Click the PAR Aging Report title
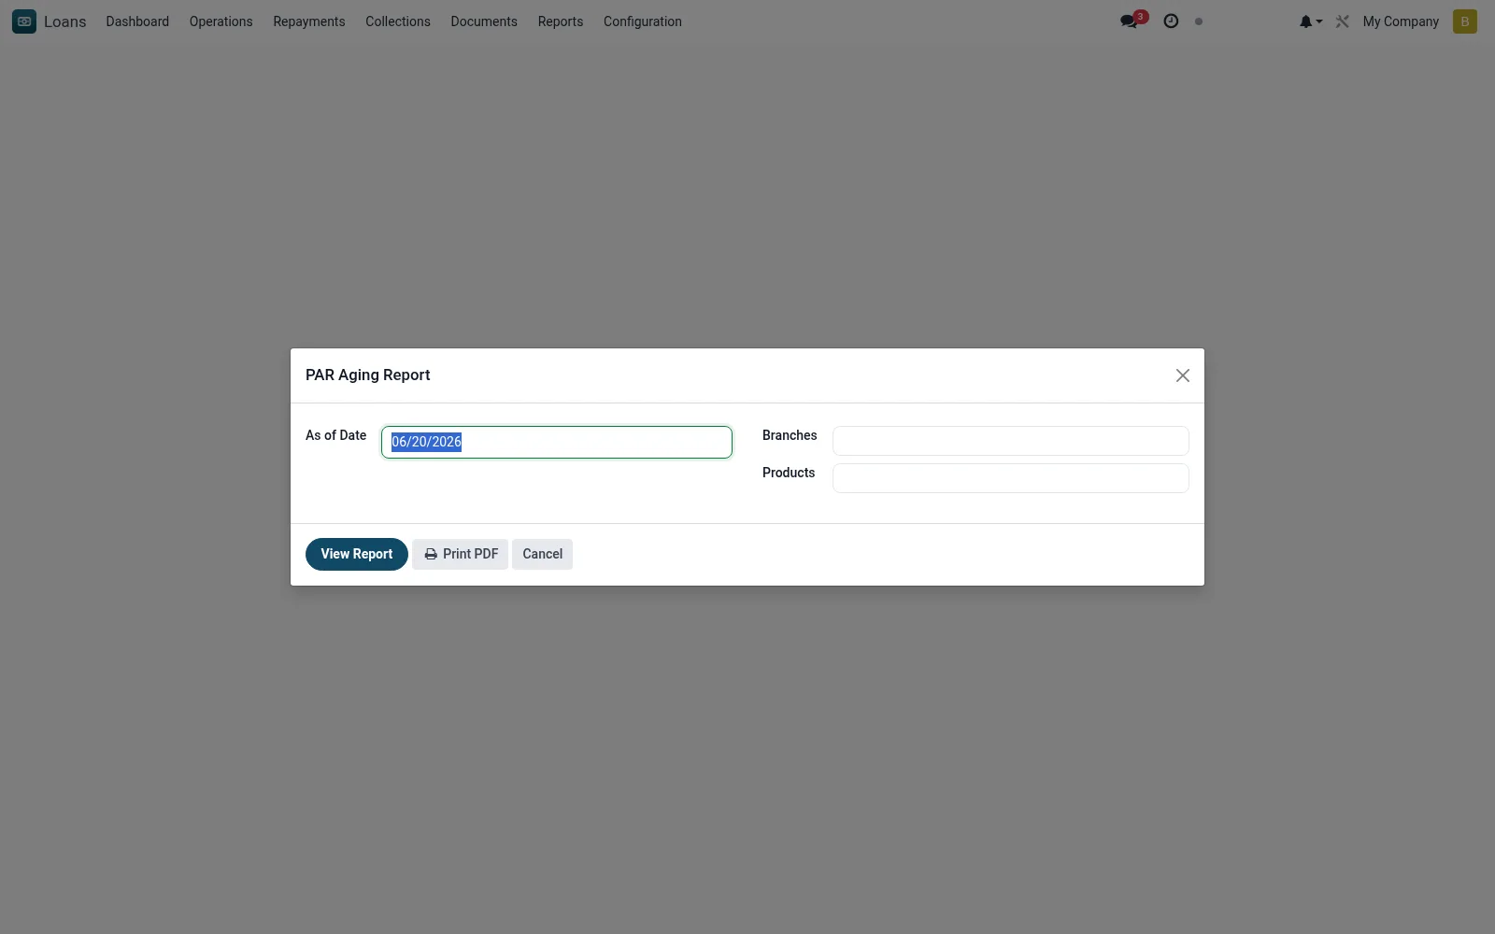This screenshot has height=934, width=1495. pos(368,375)
